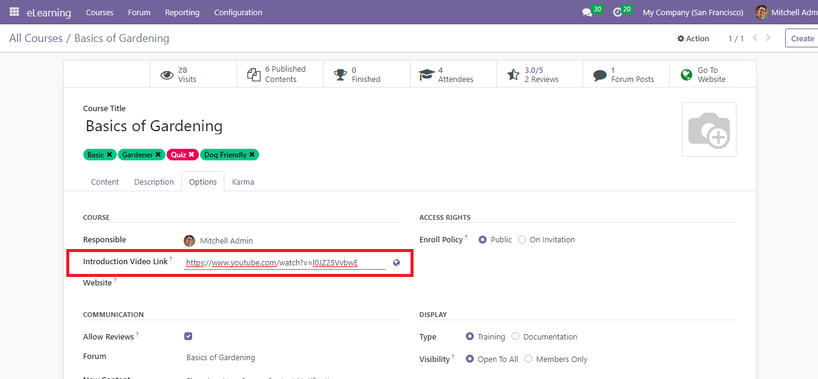
Task: Expand the Reporting menu
Action: 182,12
